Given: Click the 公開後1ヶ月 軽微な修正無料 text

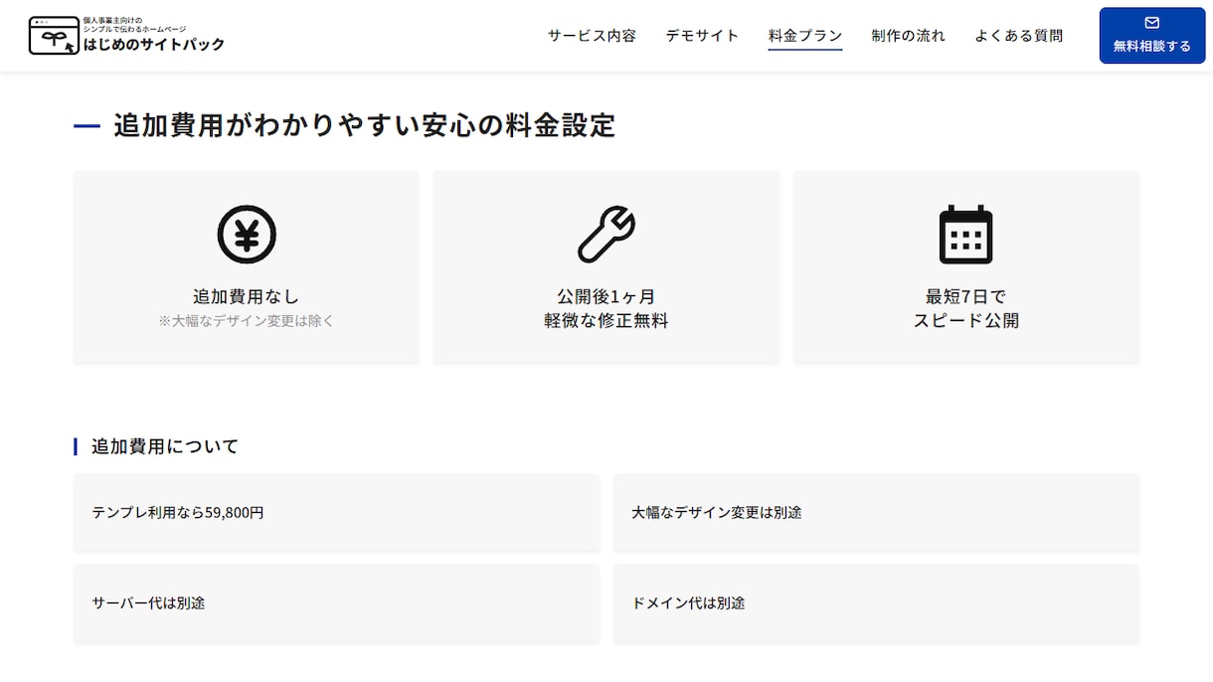Looking at the screenshot, I should click(606, 308).
